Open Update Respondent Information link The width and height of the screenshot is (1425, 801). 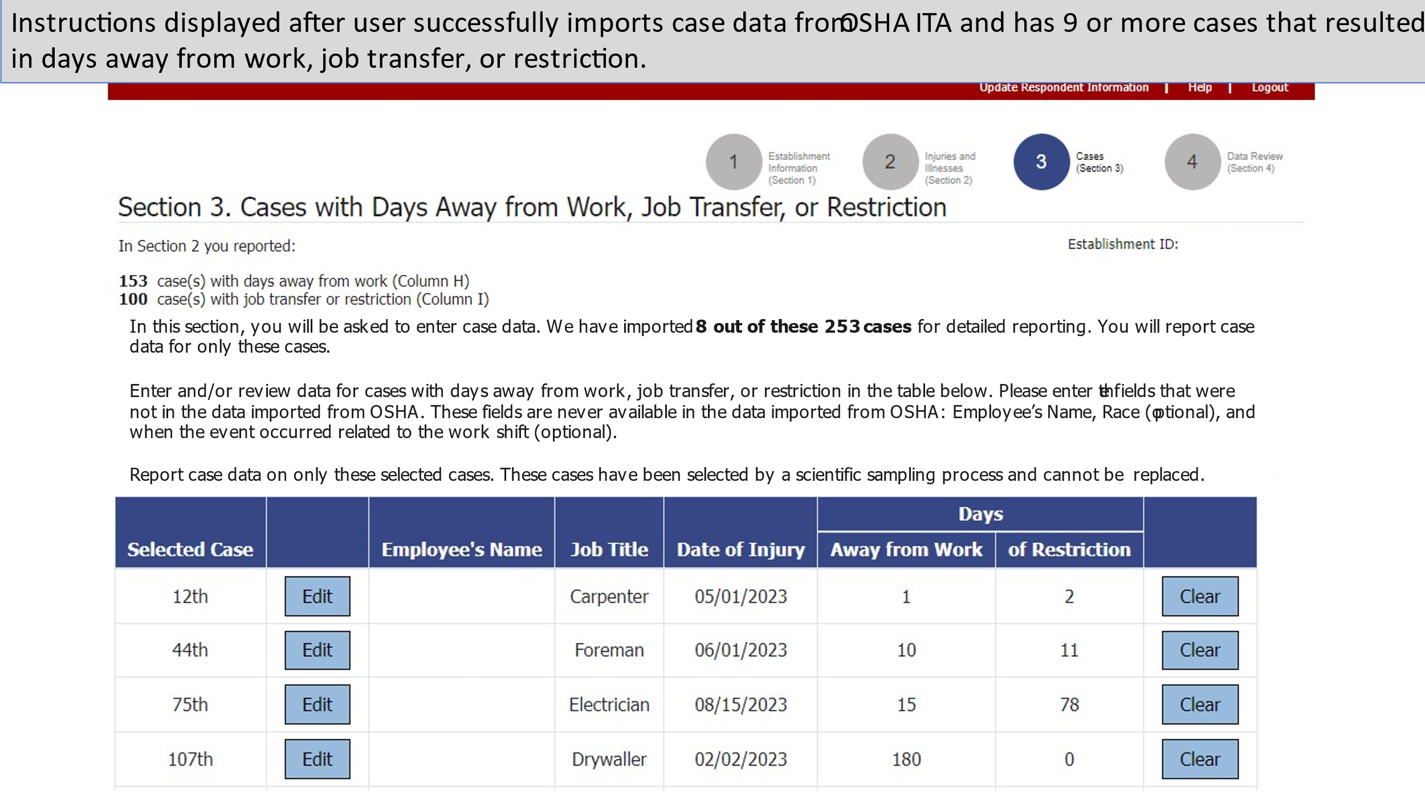click(x=1064, y=88)
